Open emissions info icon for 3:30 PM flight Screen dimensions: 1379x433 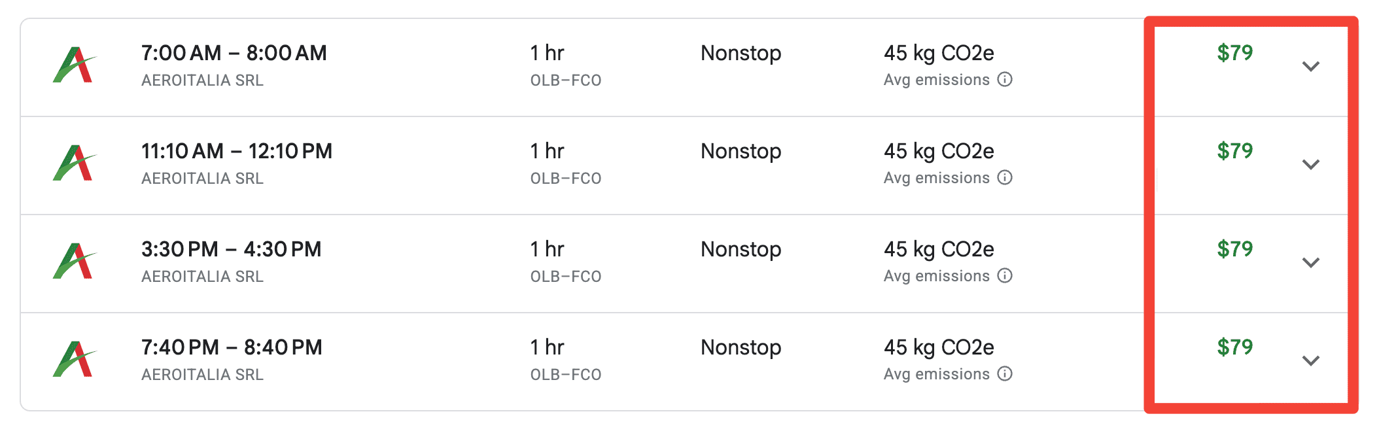(1005, 276)
